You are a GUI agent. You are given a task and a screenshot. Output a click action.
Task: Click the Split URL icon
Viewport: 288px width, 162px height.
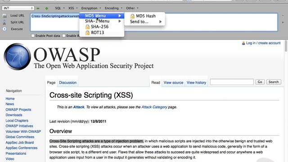coord(4,22)
